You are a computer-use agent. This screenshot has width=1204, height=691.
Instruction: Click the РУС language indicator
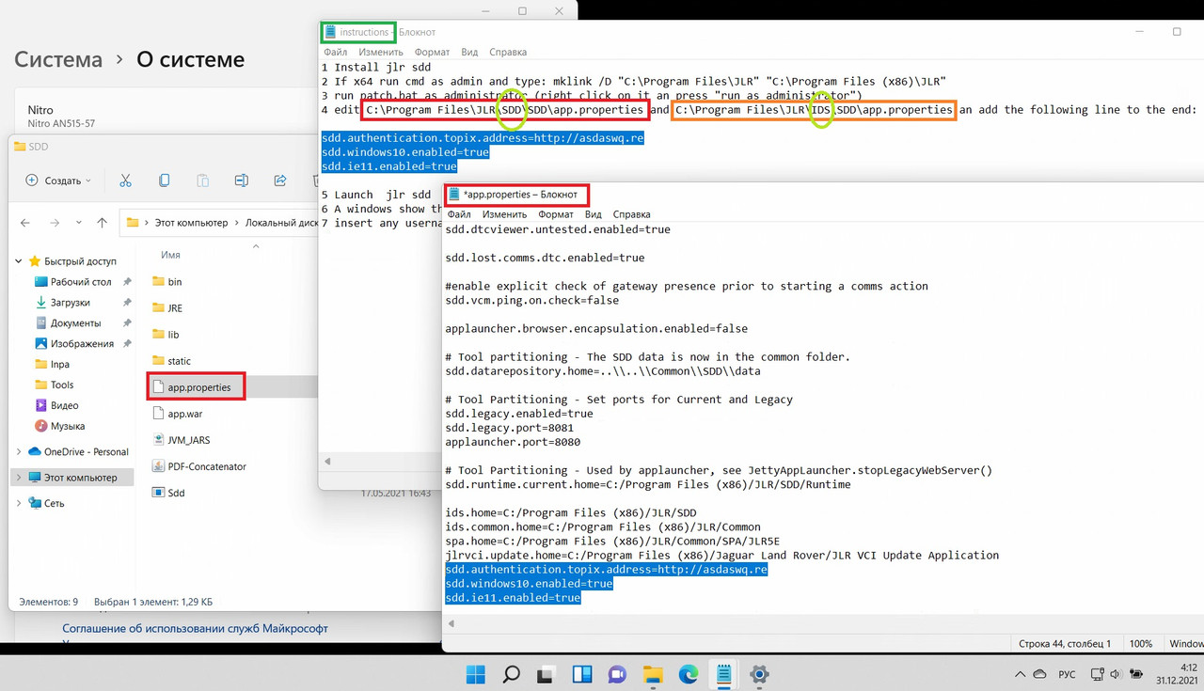point(1068,675)
